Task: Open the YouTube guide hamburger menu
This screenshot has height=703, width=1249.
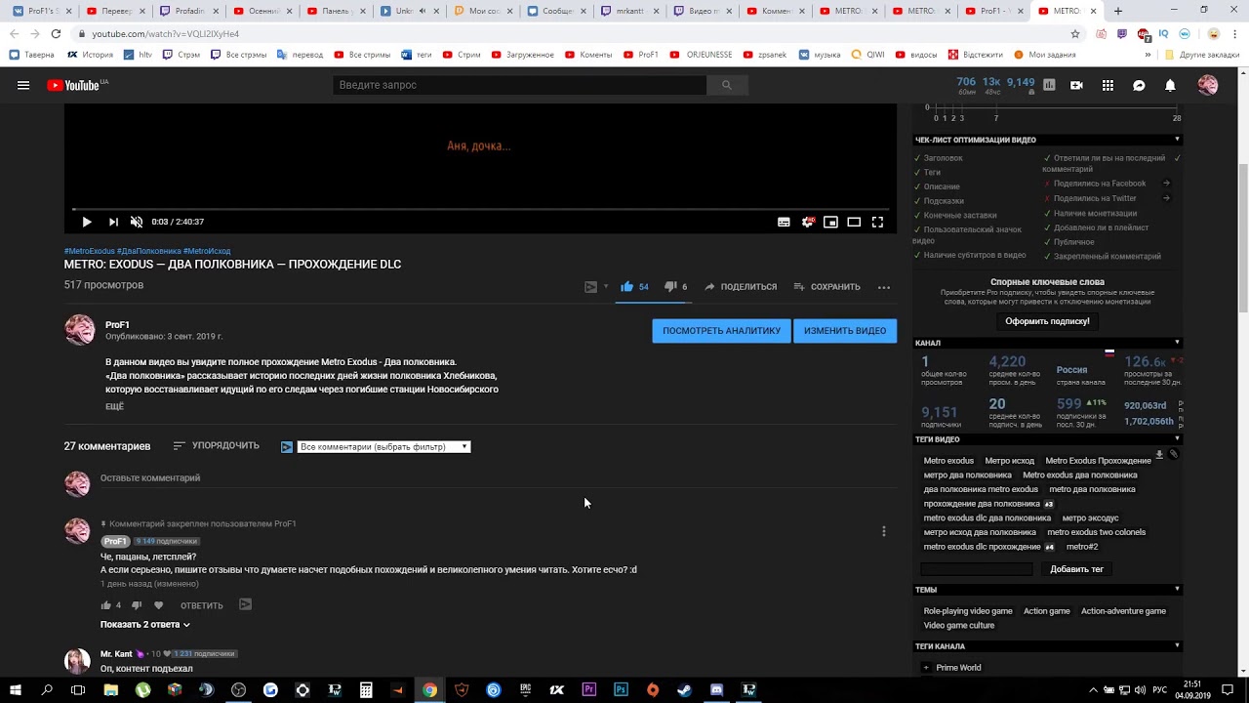Action: pyautogui.click(x=23, y=85)
